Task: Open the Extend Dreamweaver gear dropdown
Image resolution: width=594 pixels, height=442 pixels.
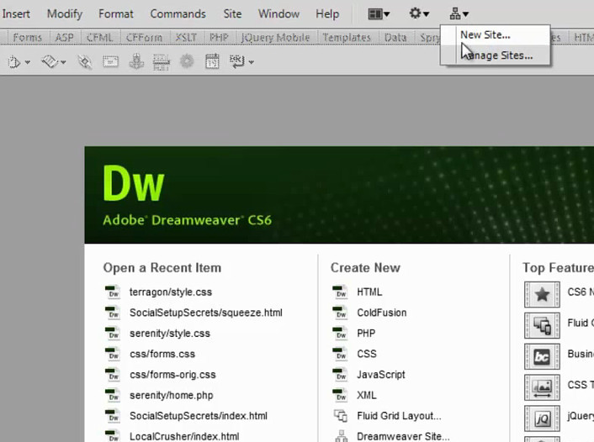Action: [x=418, y=13]
